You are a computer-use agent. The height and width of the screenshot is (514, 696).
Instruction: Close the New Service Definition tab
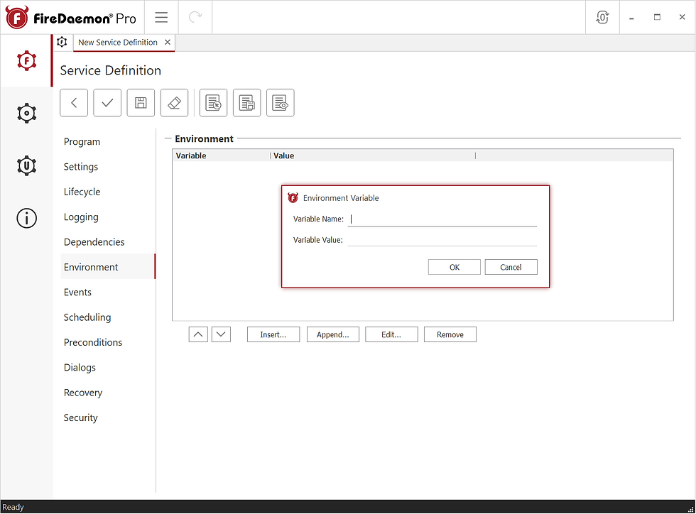coord(168,42)
